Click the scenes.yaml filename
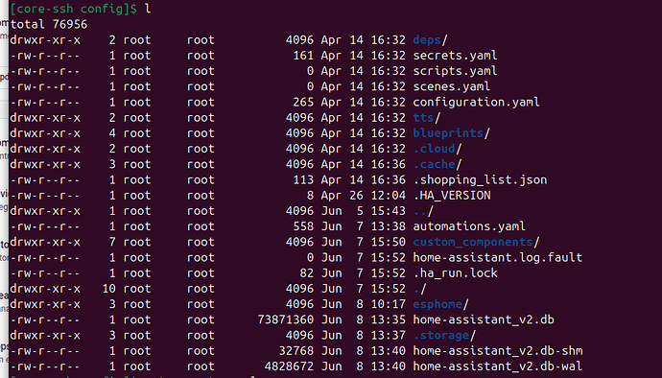 452,87
